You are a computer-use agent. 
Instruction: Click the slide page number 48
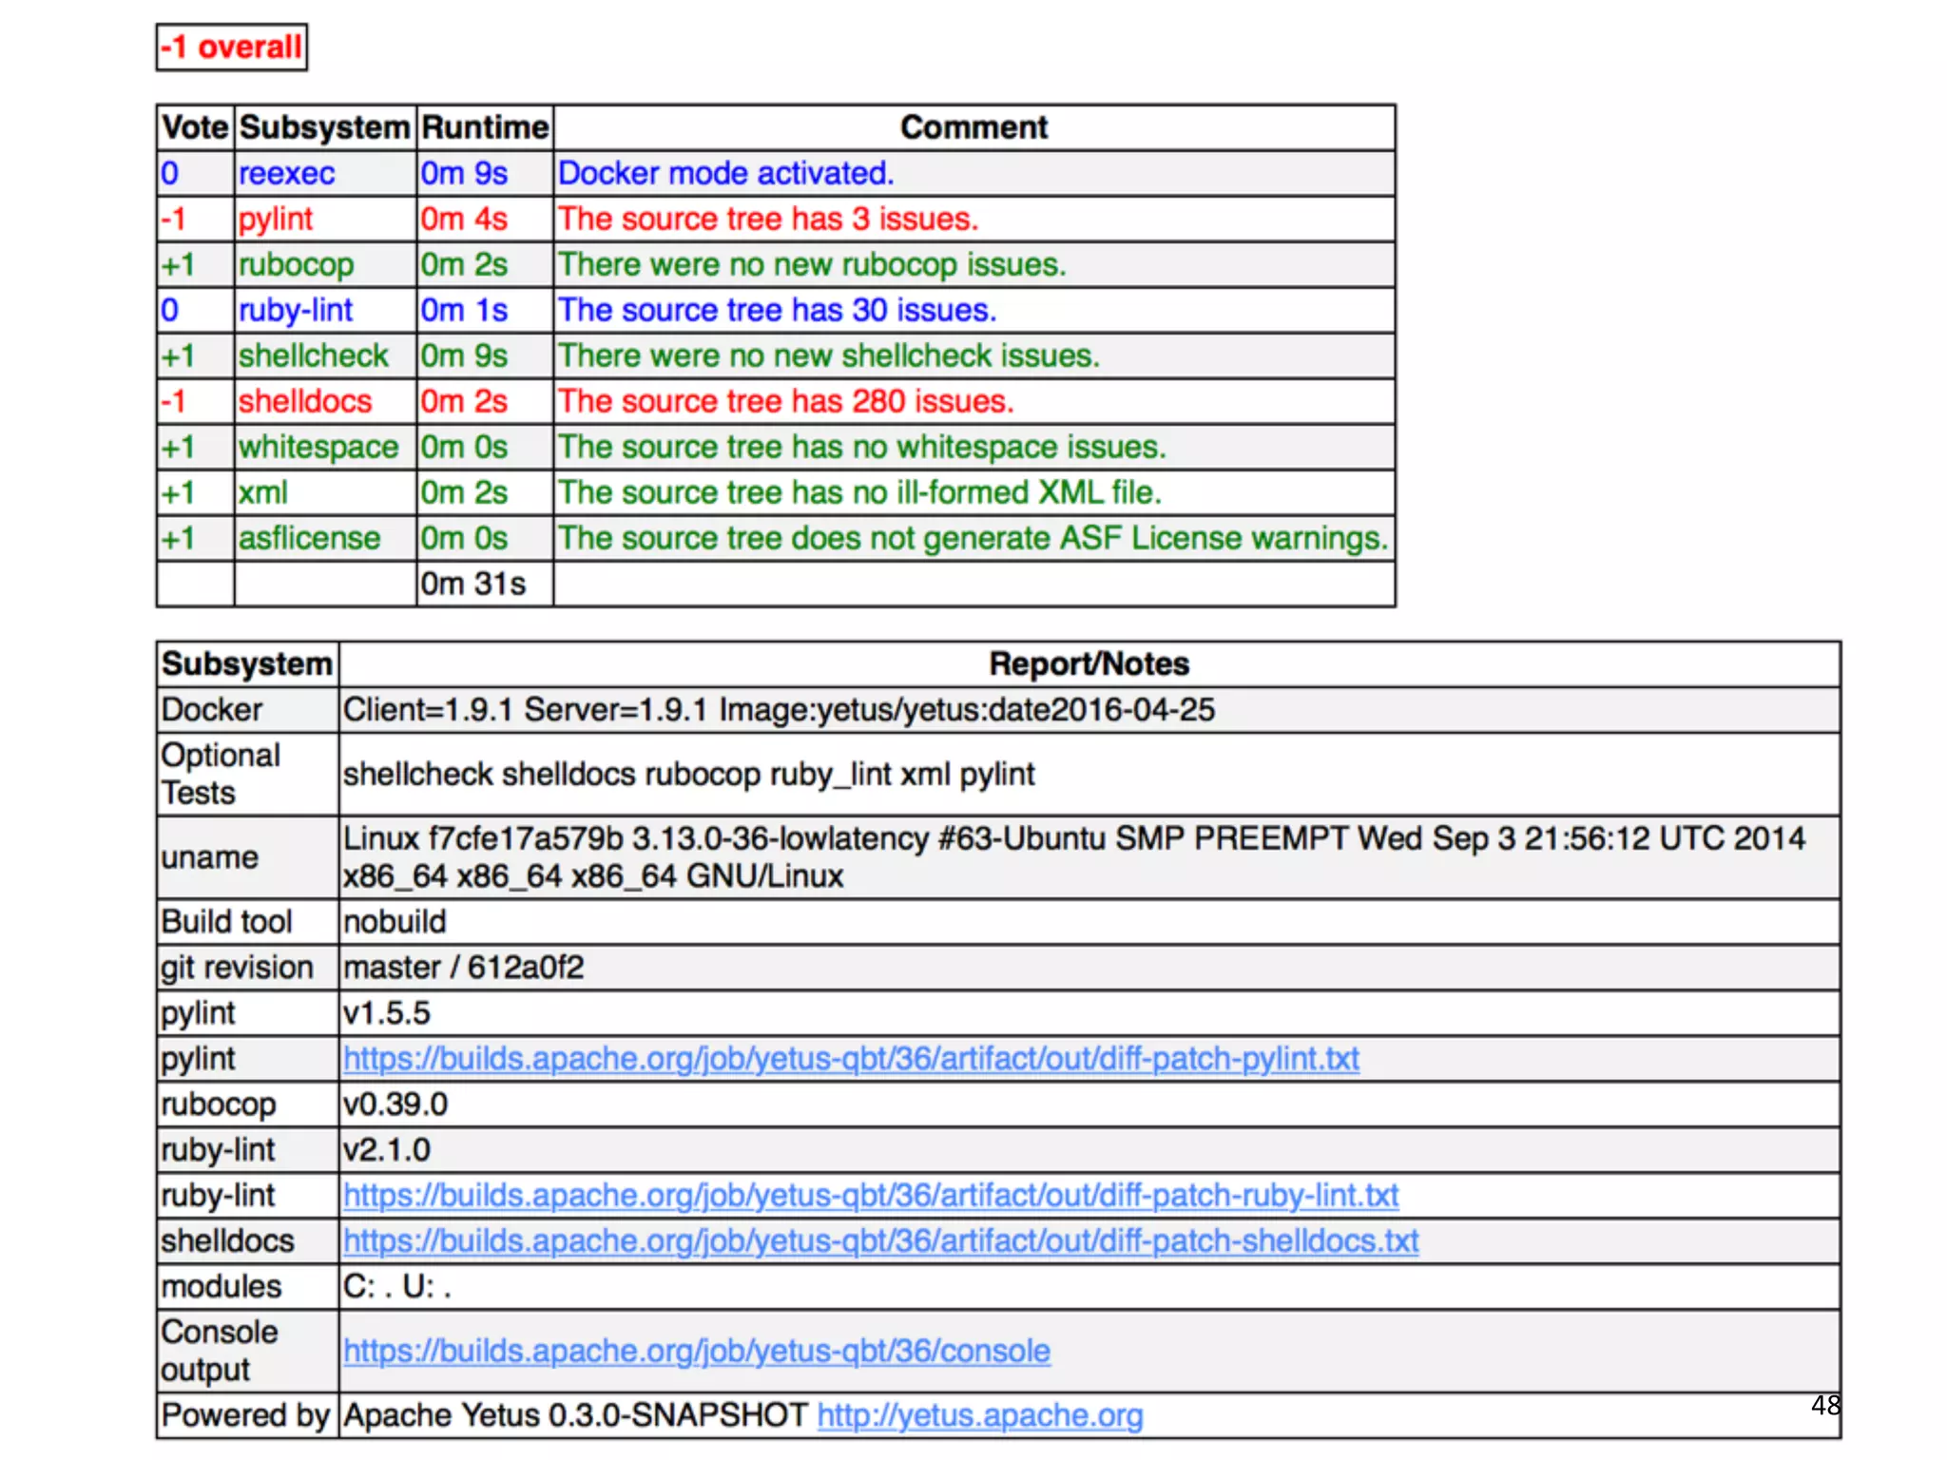(x=1825, y=1405)
